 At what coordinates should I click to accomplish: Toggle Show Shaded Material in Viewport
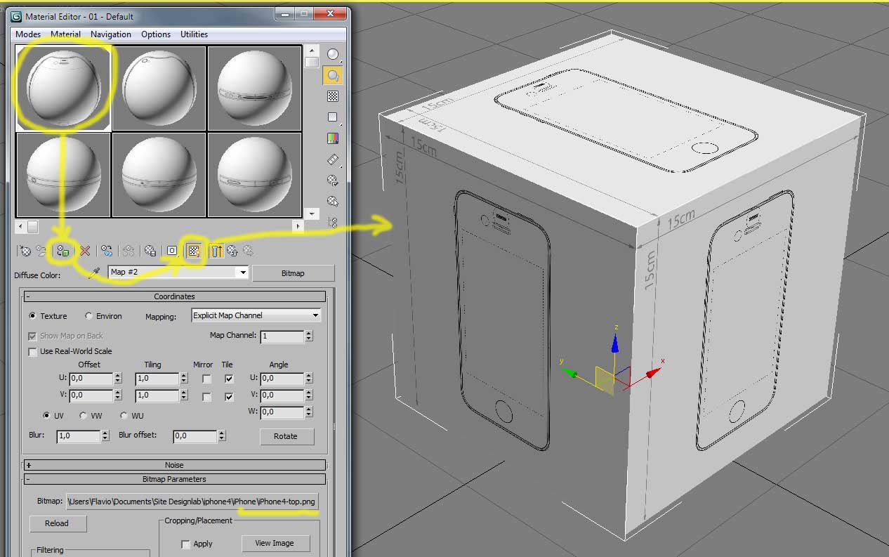194,250
